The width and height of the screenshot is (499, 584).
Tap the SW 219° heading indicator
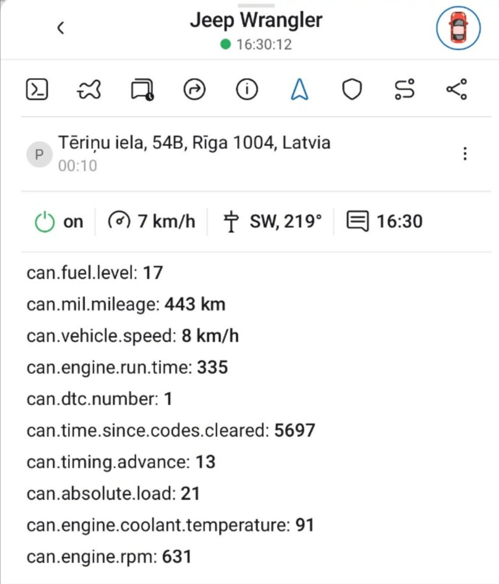(273, 222)
